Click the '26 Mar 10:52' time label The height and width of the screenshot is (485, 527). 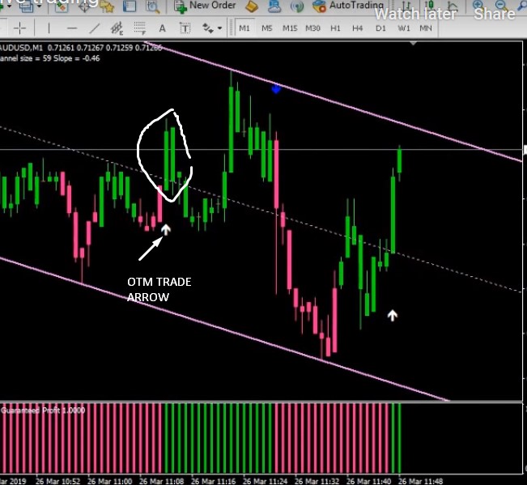57,481
